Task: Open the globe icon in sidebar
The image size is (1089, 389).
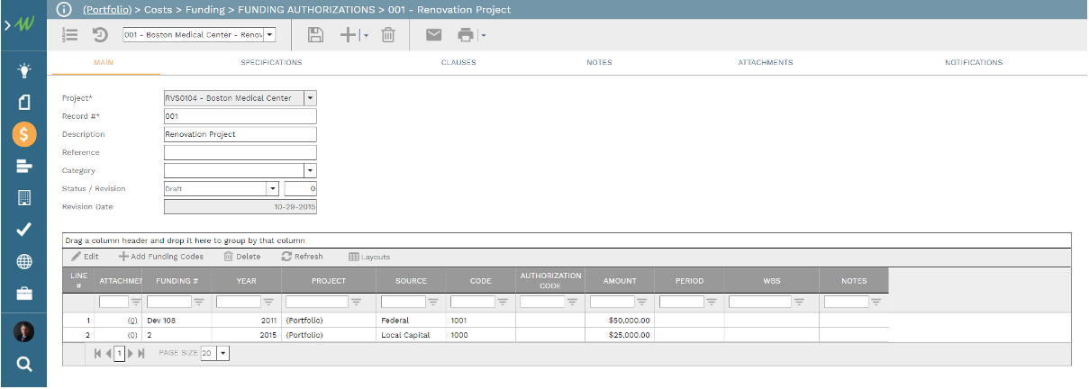Action: tap(24, 262)
